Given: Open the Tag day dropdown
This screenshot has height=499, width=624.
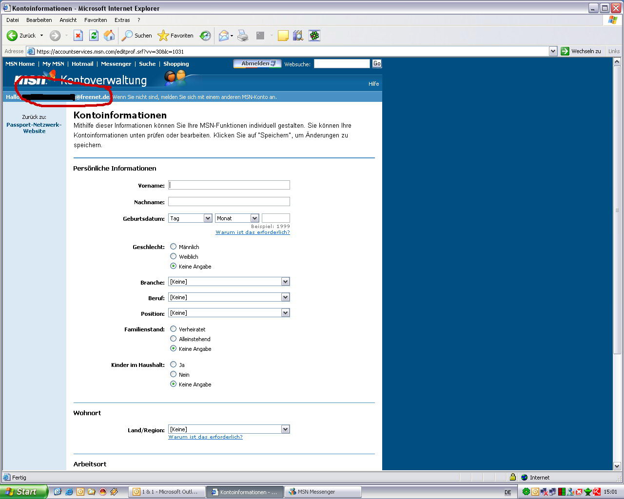Looking at the screenshot, I should [190, 218].
